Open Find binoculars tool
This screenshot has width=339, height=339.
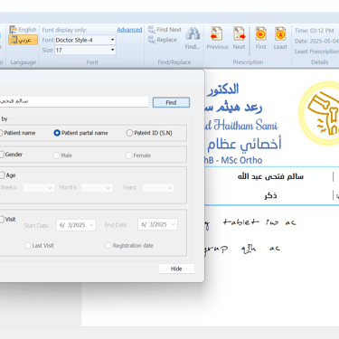(193, 37)
